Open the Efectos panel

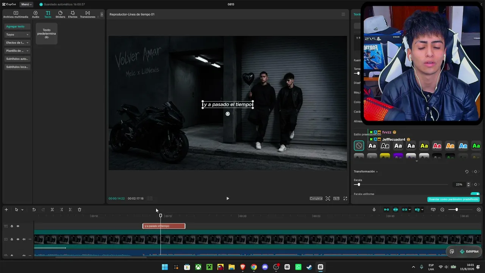tap(73, 14)
